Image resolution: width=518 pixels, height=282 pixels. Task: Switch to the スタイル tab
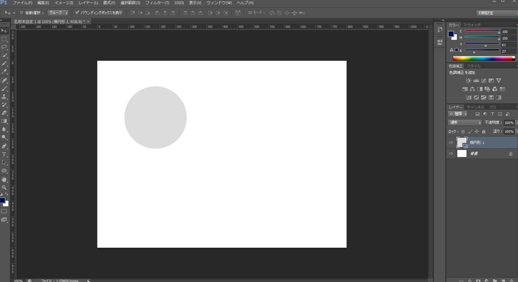point(473,66)
